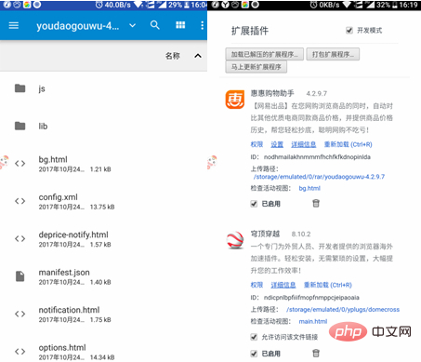Select the options.html file icon

click(x=20, y=352)
